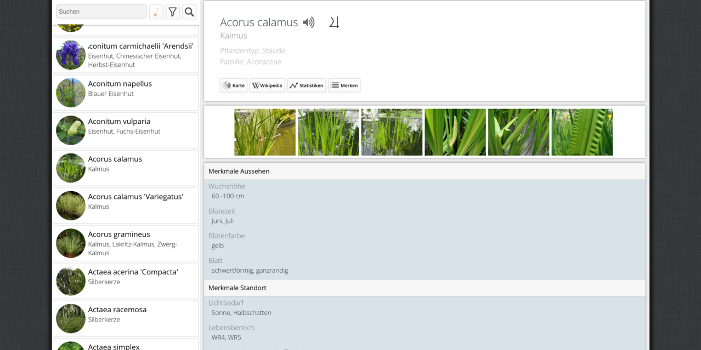The image size is (701, 350).
Task: Select Actaea simplex list entry
Action: [126, 345]
